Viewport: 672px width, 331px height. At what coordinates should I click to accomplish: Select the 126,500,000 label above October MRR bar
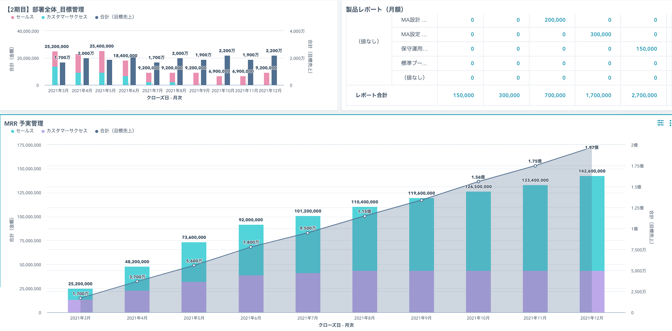pos(478,187)
